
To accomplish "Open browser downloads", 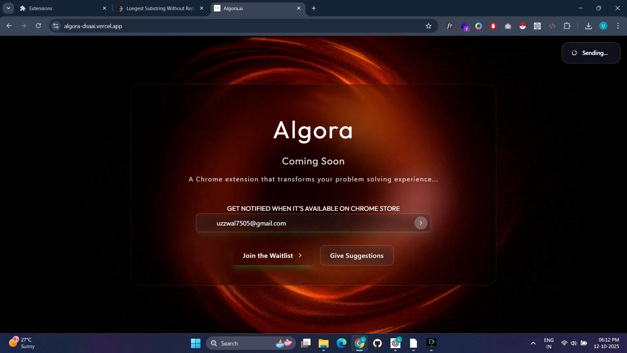I will [588, 26].
